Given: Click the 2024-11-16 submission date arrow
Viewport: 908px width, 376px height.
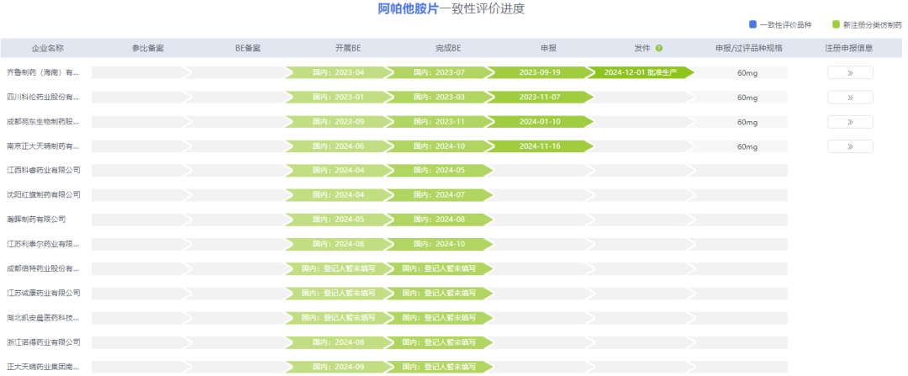Looking at the screenshot, I should [x=540, y=146].
